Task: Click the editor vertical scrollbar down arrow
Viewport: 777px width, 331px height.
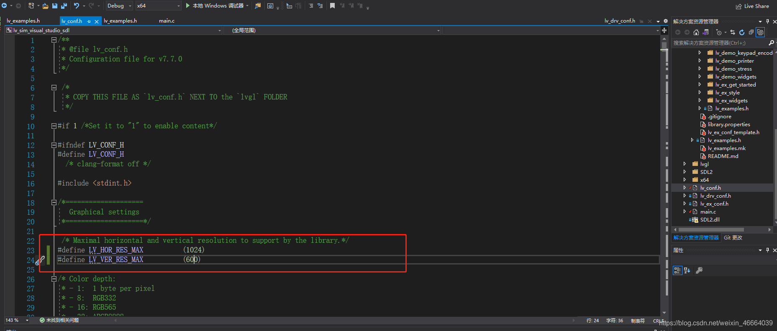Action: (664, 313)
